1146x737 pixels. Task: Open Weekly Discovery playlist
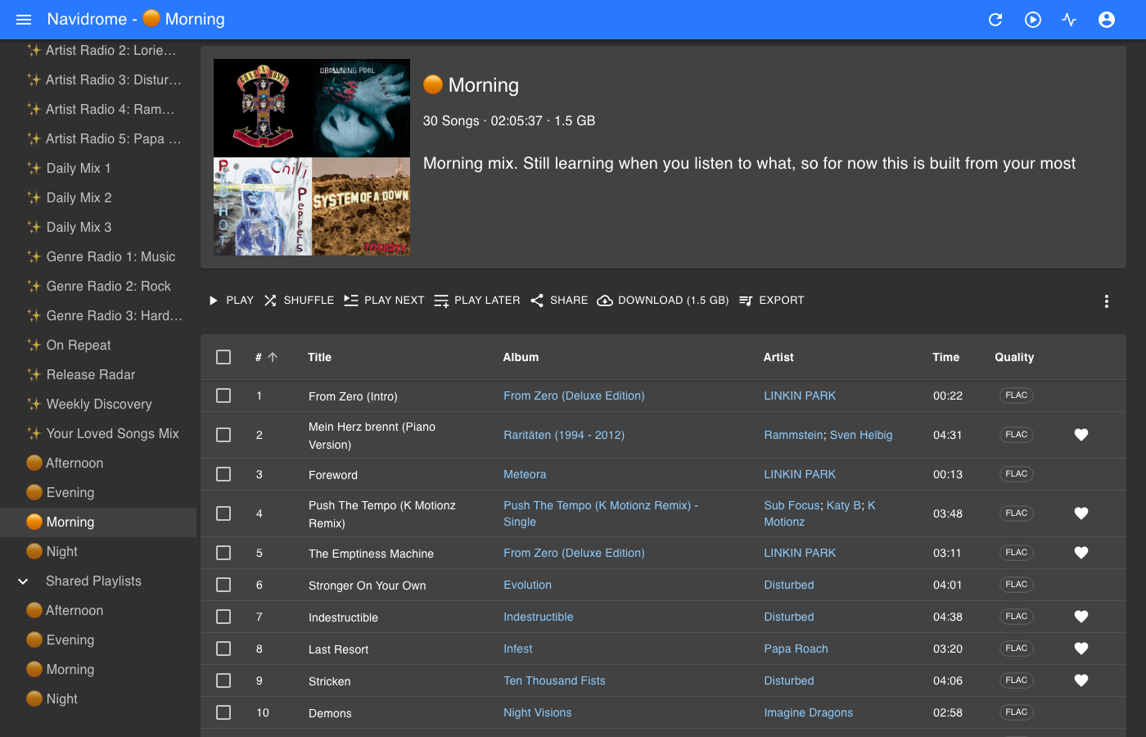98,404
